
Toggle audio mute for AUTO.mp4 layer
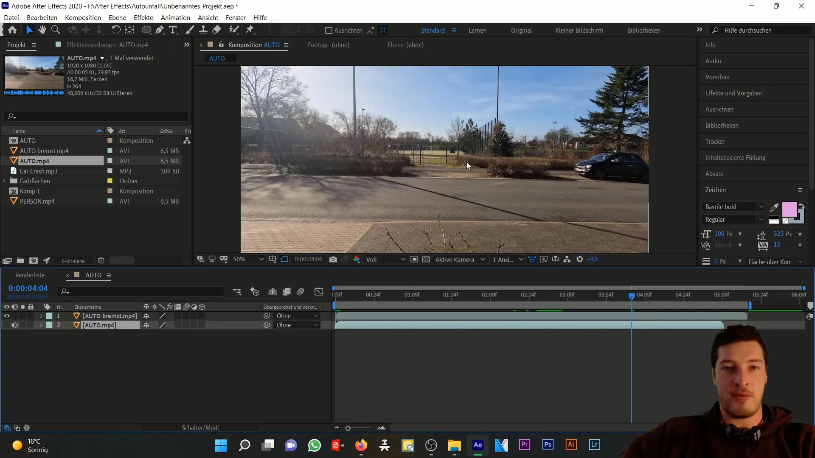[x=14, y=325]
